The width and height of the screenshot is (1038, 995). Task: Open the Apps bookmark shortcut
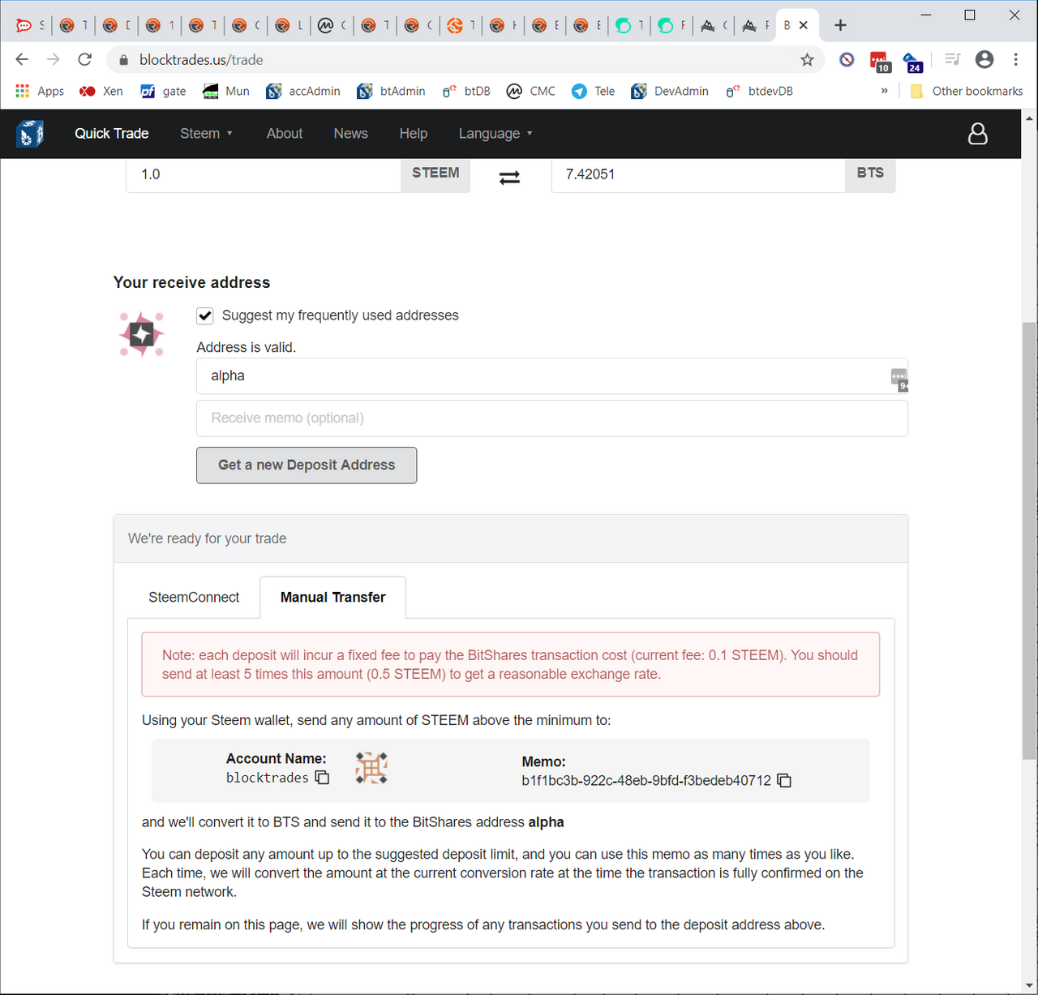40,91
